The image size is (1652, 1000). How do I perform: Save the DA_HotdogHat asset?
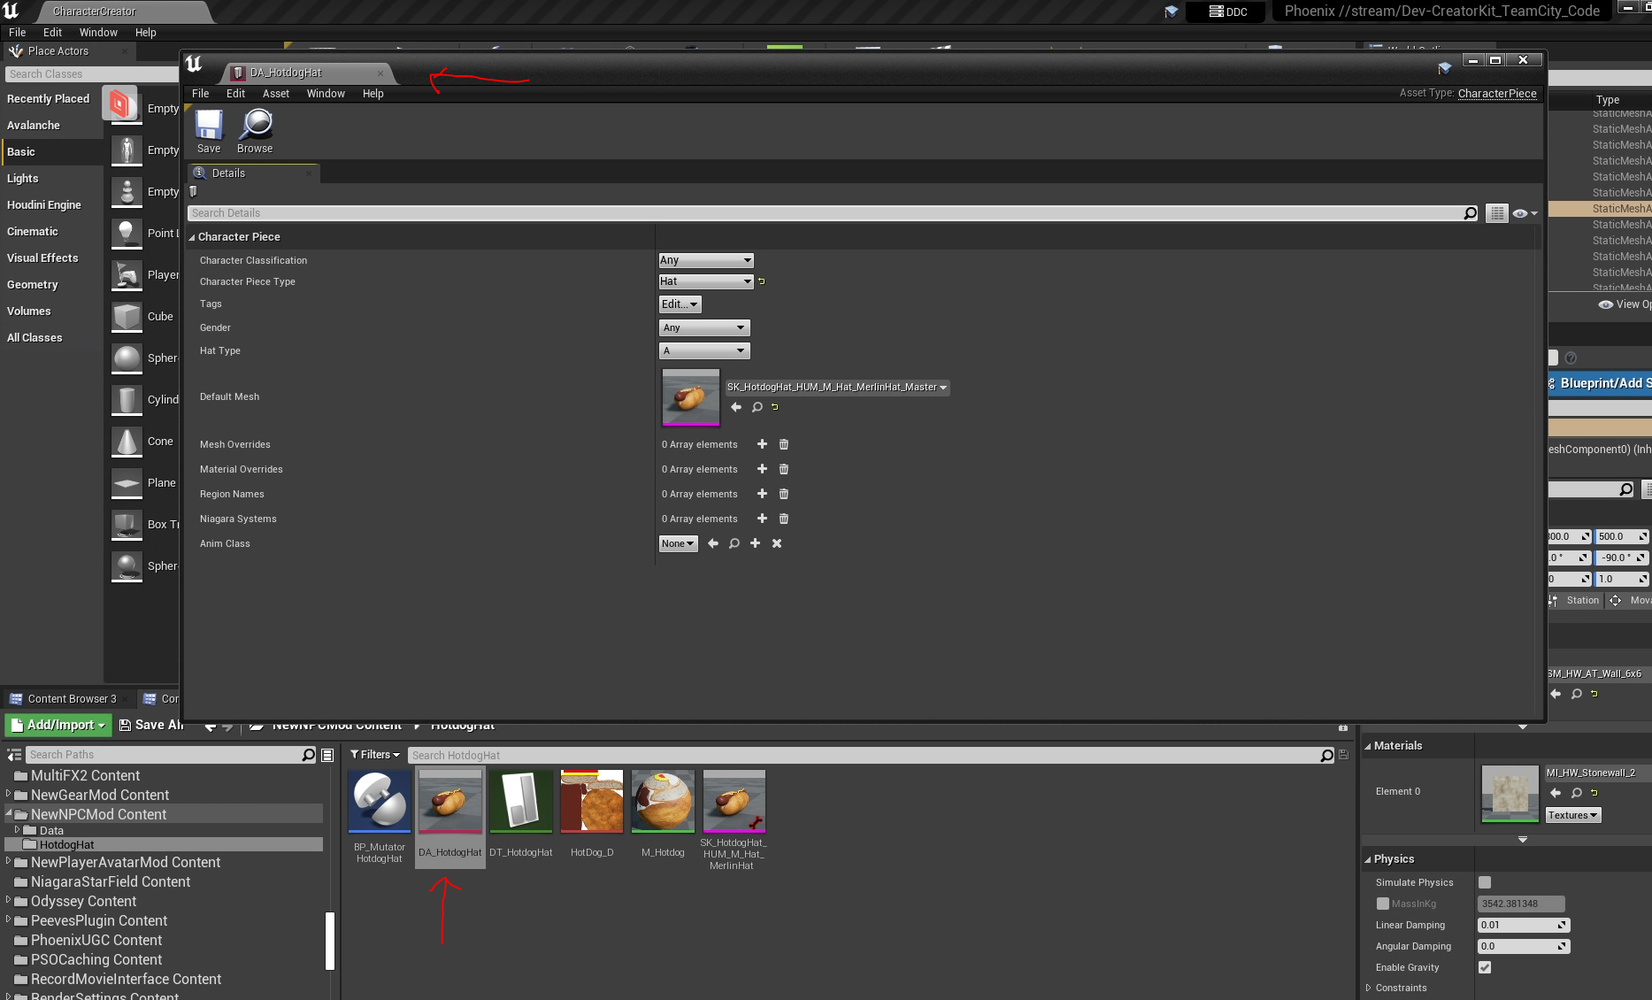click(x=209, y=131)
